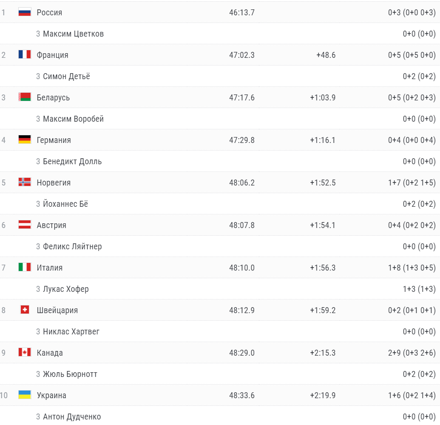Select athlete Йоханнес Бё
The height and width of the screenshot is (425, 440).
tap(65, 204)
